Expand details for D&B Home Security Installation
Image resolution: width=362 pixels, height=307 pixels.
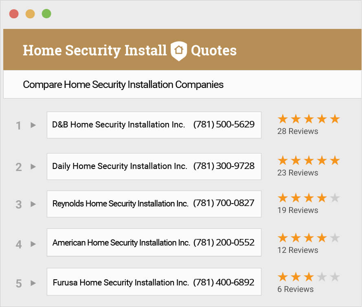click(33, 125)
